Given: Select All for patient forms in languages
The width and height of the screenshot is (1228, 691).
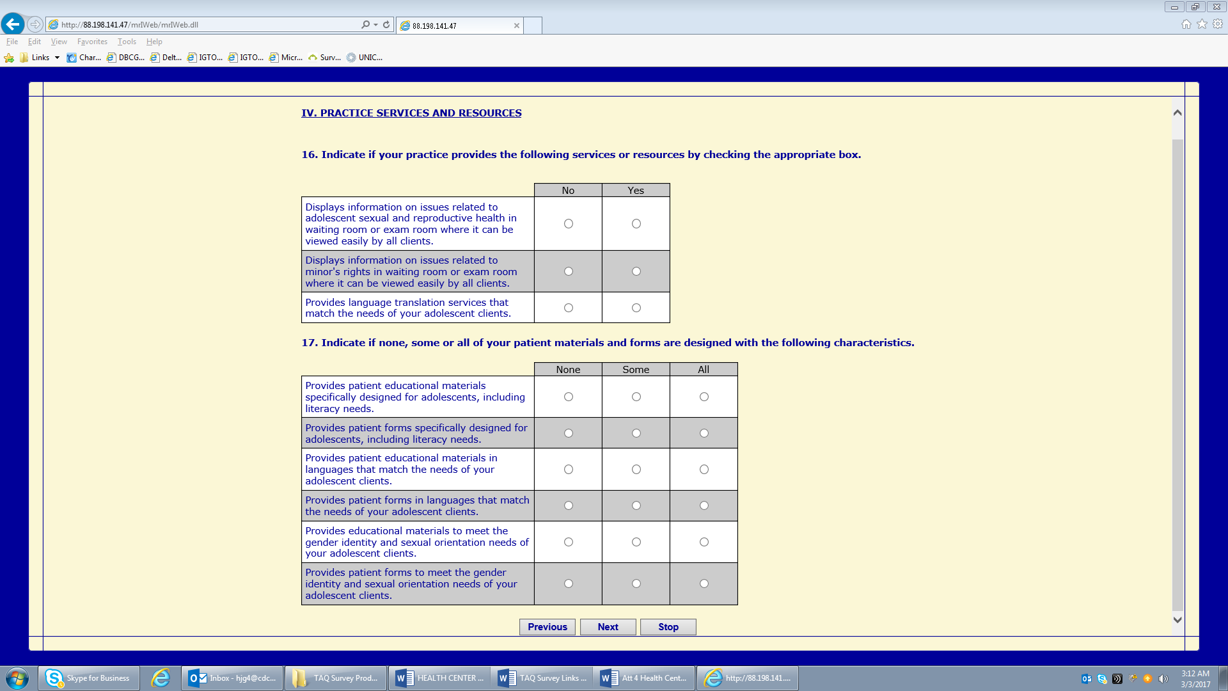Looking at the screenshot, I should 704,505.
